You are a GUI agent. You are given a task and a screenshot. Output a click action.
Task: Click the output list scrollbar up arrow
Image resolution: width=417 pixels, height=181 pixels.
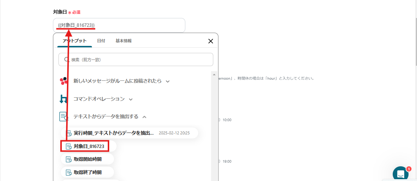coord(214,74)
